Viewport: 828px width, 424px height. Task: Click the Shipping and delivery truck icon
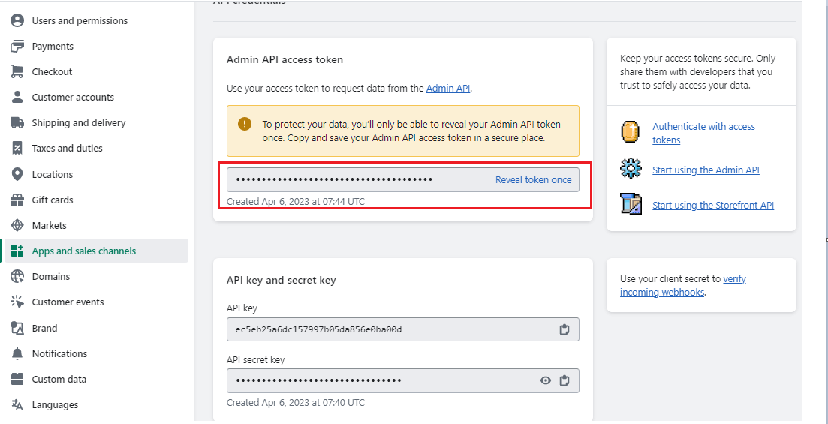pos(17,123)
